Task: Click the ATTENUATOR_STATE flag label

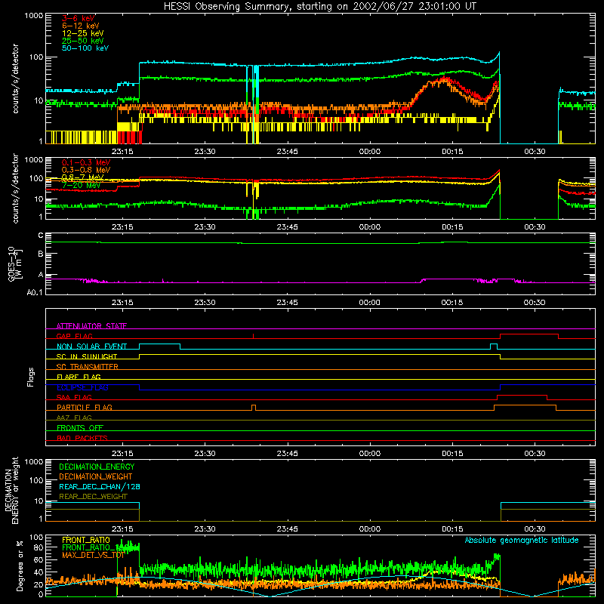Action: tap(91, 326)
